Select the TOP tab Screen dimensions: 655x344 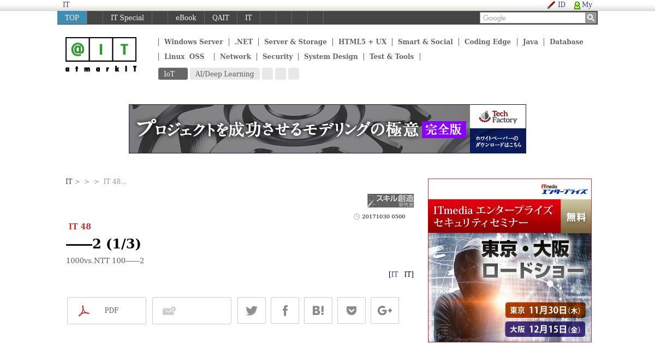[72, 17]
